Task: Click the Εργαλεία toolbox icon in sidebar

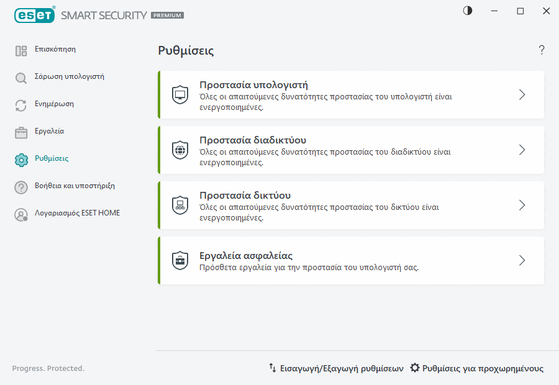Action: point(20,131)
